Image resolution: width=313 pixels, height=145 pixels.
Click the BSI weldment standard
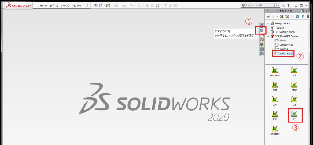tap(275, 86)
